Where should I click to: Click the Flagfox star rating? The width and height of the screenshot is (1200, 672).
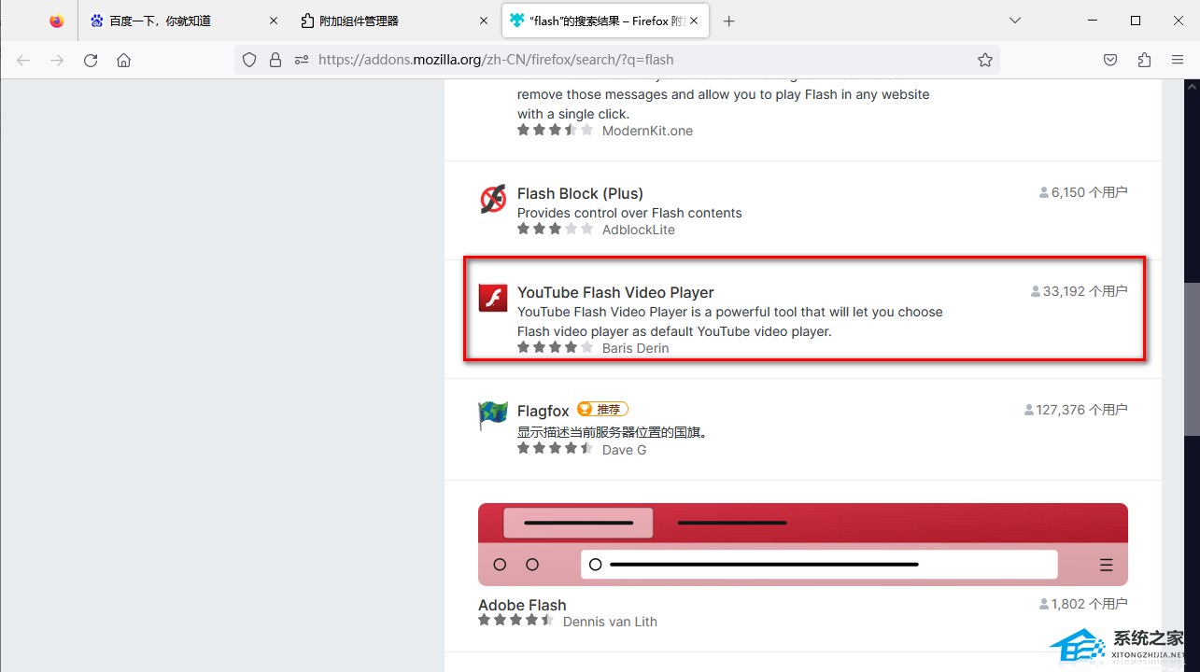pos(556,449)
